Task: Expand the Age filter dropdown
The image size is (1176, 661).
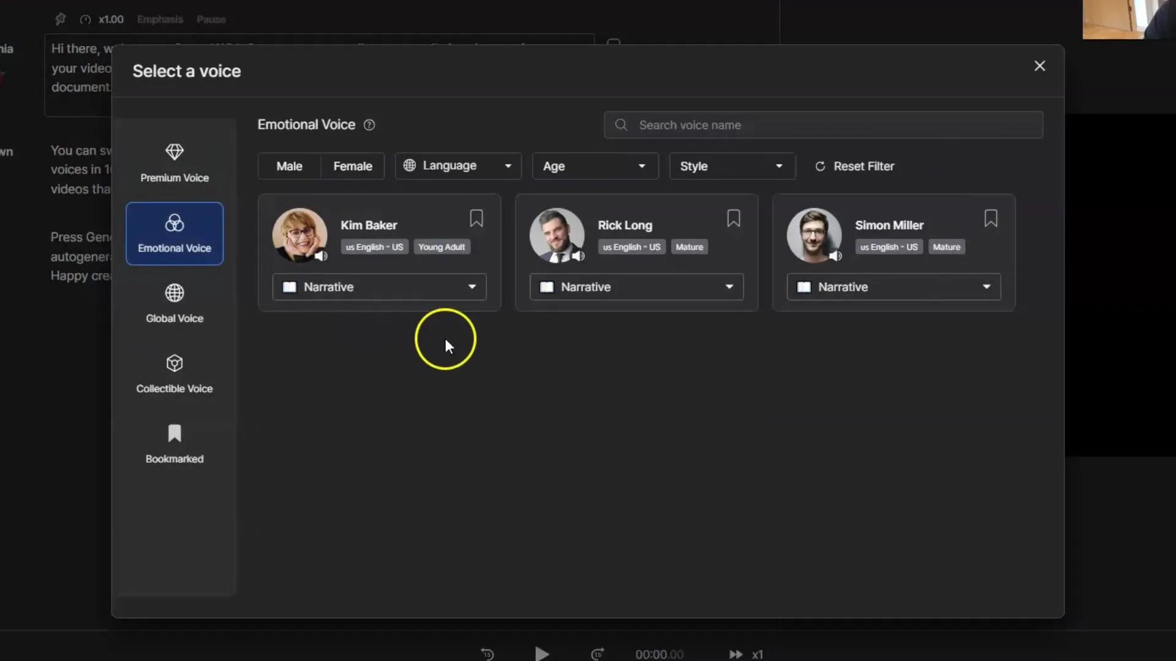Action: point(595,166)
